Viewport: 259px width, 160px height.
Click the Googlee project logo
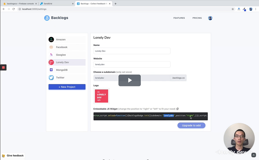point(51,55)
